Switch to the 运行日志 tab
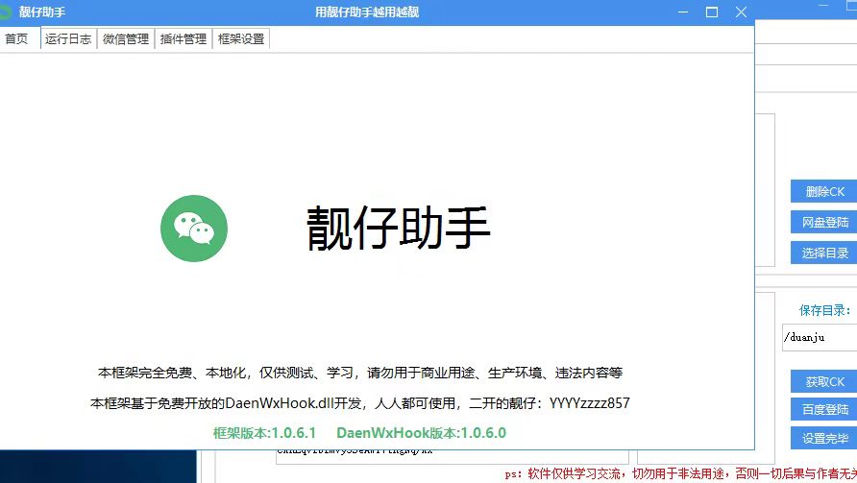 coord(68,38)
